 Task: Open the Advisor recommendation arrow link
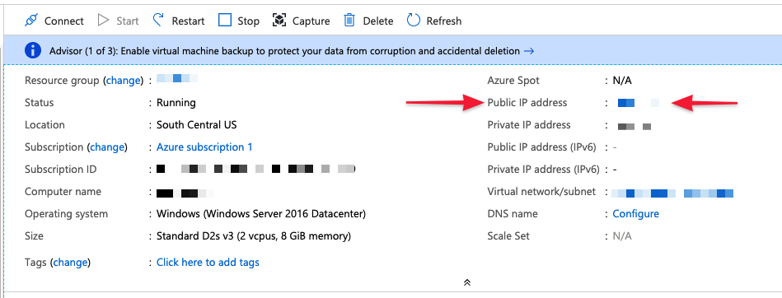tap(529, 51)
